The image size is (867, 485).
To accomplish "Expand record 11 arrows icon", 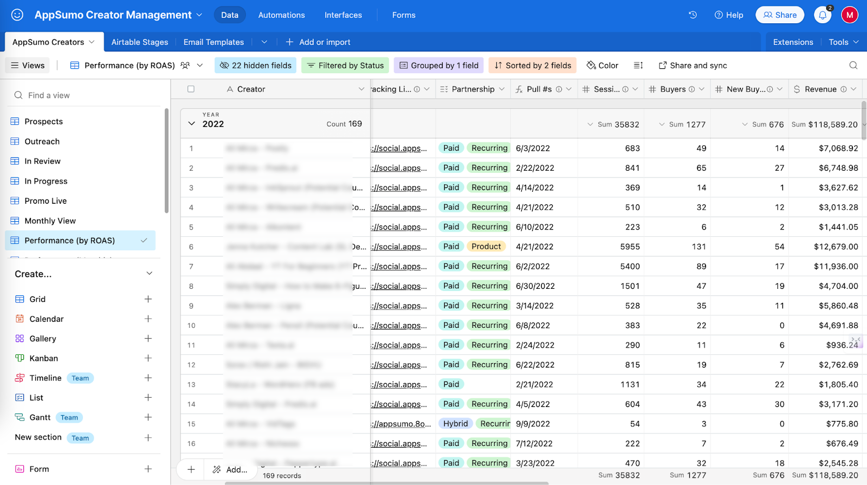I will coord(856,340).
